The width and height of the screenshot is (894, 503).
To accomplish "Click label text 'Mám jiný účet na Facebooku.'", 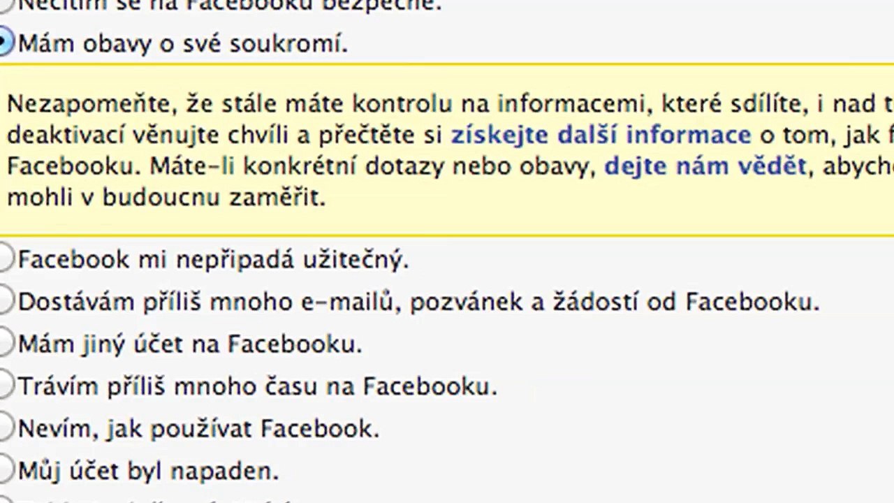I will coord(190,344).
